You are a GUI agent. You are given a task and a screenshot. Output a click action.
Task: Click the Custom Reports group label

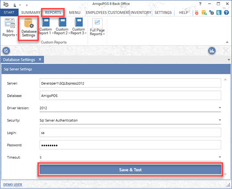tap(54, 42)
